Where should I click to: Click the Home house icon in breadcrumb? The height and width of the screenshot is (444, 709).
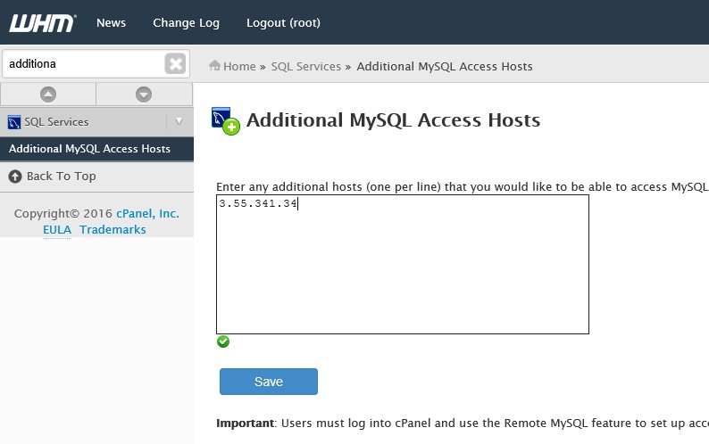coord(215,65)
